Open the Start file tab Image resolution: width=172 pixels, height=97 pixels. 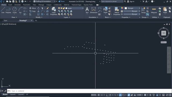click(x=5, y=20)
